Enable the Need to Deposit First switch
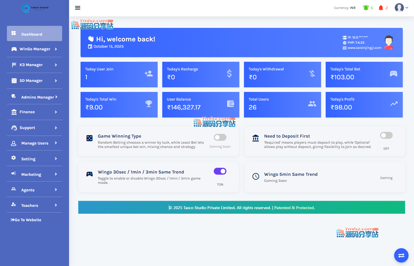The image size is (414, 266). click(386, 135)
